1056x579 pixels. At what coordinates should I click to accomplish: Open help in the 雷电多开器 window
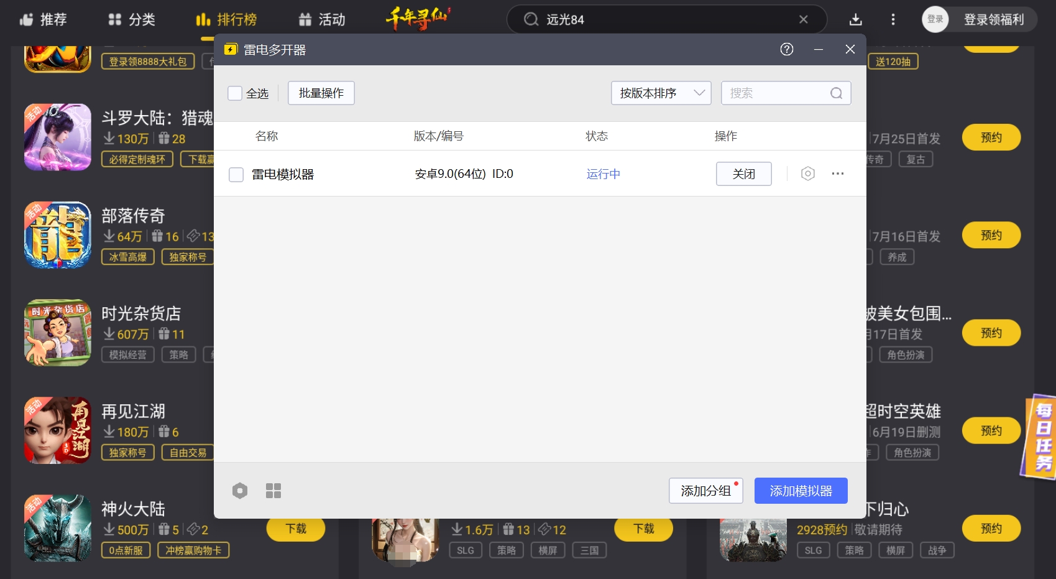click(787, 49)
